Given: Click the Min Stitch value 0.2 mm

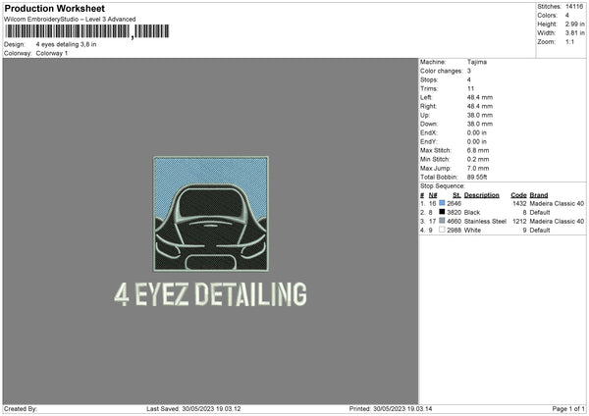Looking at the screenshot, I should [x=478, y=159].
